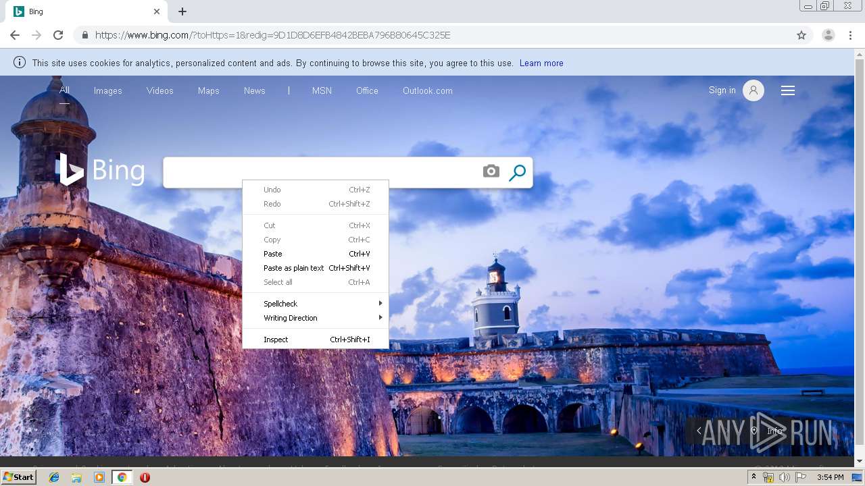
Task: Switch to Videos search tab
Action: pyautogui.click(x=160, y=90)
